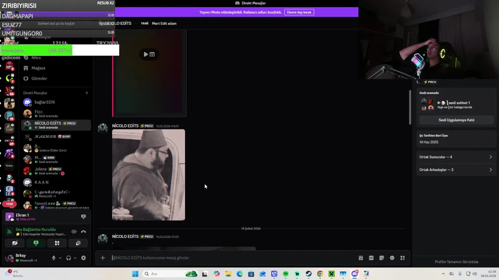Open Google Chrome from taskbar
This screenshot has width=499, height=280.
[320, 274]
